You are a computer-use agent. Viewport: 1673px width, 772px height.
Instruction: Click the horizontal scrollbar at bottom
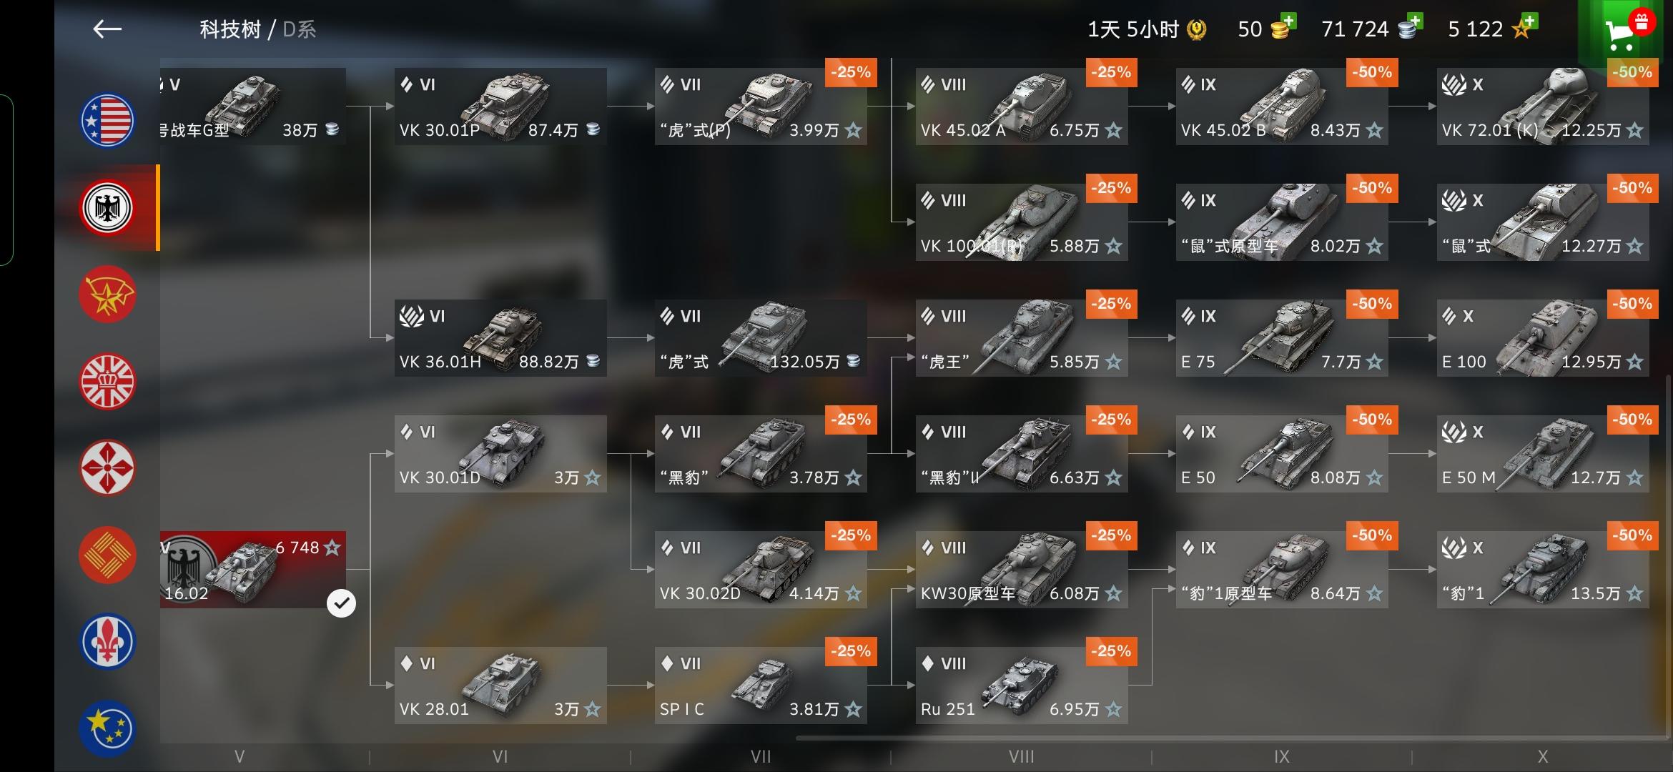[x=1230, y=738]
